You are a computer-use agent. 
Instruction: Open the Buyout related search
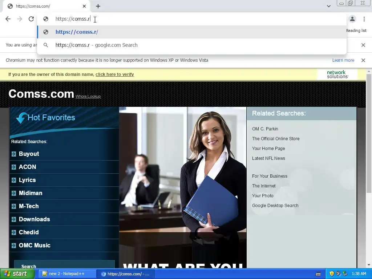[29, 154]
